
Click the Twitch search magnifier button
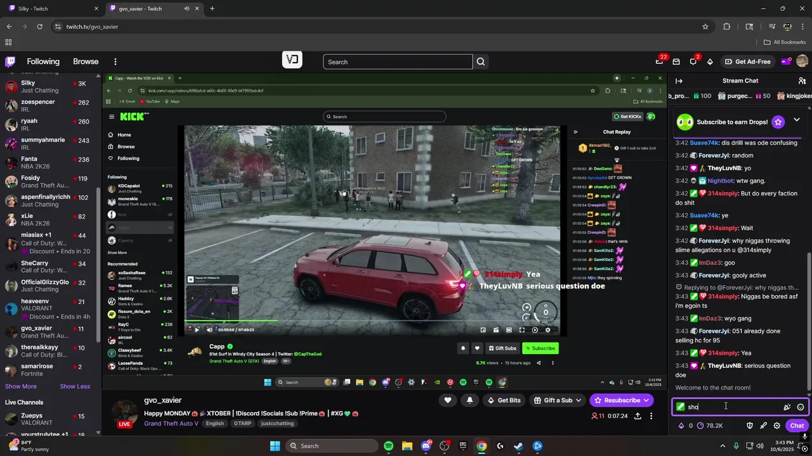click(481, 61)
